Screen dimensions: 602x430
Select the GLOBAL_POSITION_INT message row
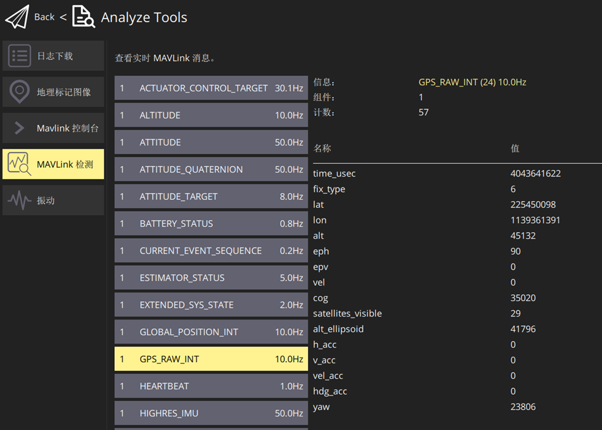(x=211, y=332)
